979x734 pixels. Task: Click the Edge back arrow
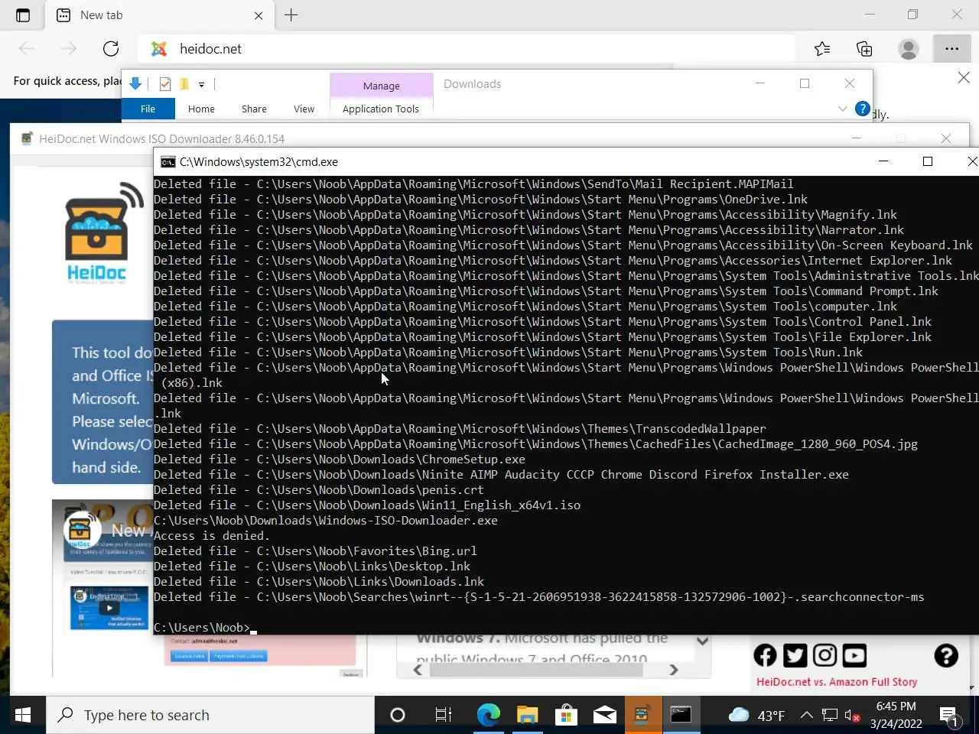coord(27,49)
